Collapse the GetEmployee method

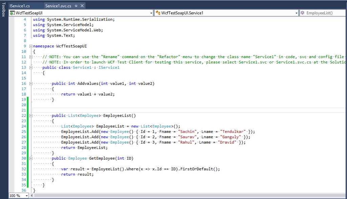pos(30,158)
